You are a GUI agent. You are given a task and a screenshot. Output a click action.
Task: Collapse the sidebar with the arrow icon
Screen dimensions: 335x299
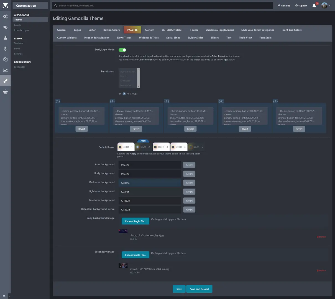(9, 296)
